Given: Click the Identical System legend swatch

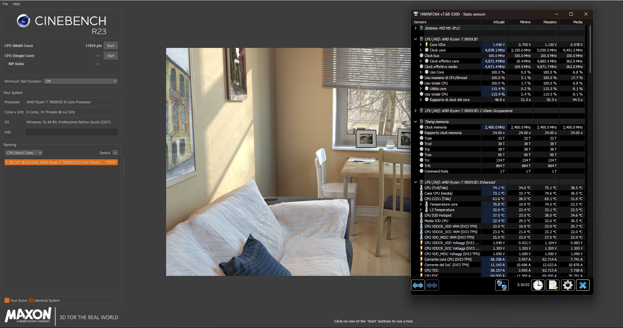Looking at the screenshot, I should pyautogui.click(x=31, y=300).
